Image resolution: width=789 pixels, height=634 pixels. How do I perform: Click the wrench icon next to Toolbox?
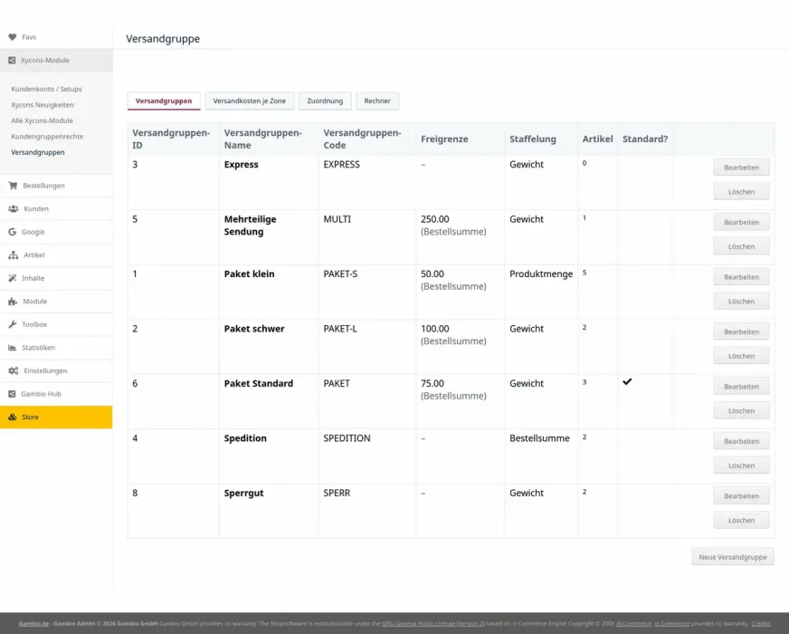12,324
